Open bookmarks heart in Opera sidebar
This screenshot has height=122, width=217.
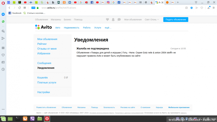[3, 55]
